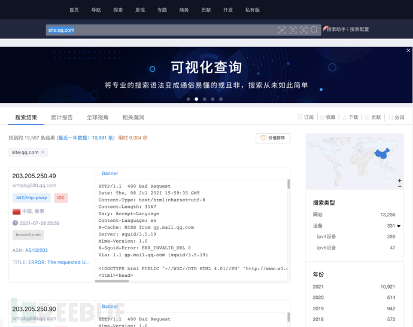This screenshot has width=413, height=327.
Task: Open the 贡献 top menu item
Action: coord(206,10)
